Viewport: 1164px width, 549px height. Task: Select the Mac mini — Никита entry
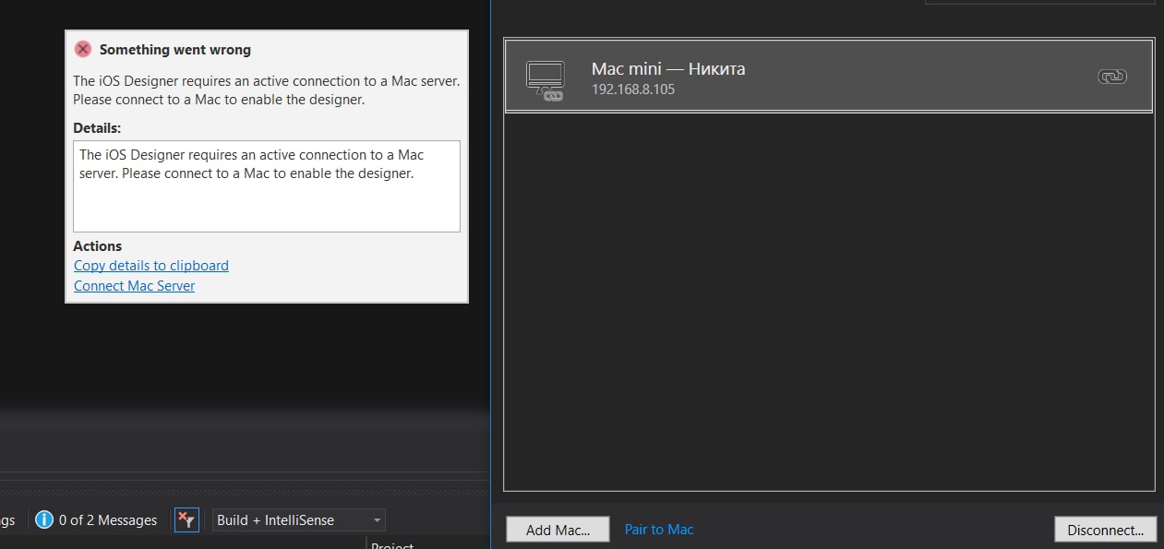pos(829,76)
